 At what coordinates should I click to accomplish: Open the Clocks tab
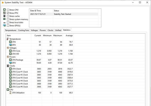click(x=50, y=30)
